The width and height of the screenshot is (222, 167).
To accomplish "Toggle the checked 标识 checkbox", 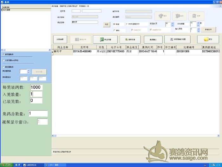I will pyautogui.click(x=114, y=24).
